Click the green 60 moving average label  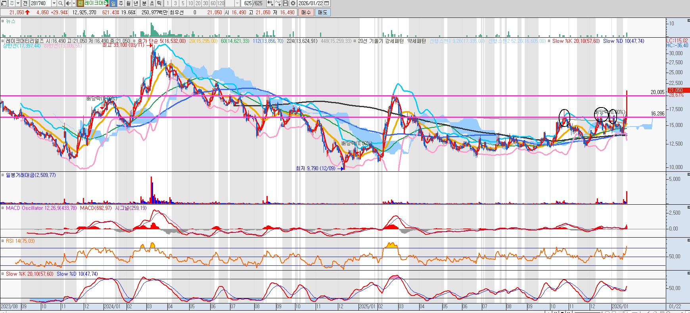tap(235, 41)
